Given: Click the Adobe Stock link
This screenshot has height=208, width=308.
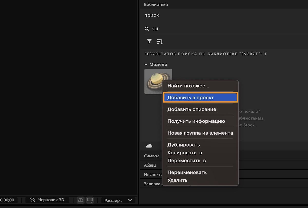Looking at the screenshot, I should click(x=247, y=125).
